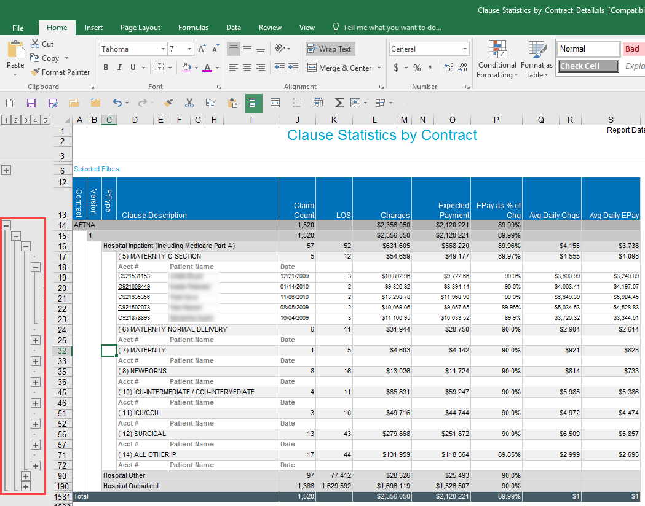Open the General number format dropdown
The image size is (645, 506).
tap(465, 49)
